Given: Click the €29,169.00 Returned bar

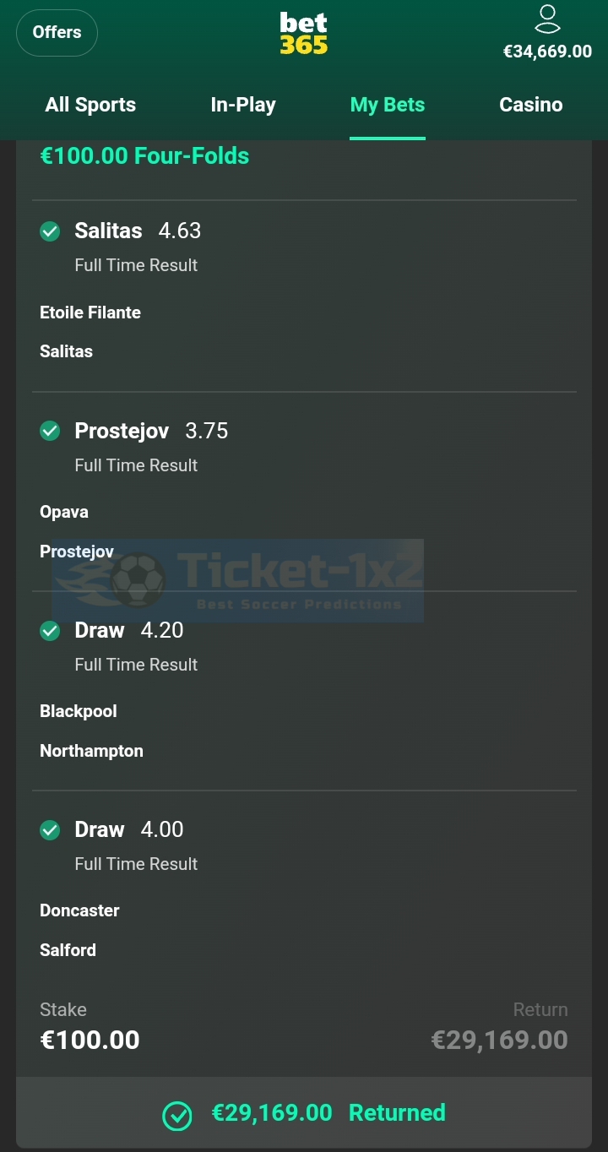Looking at the screenshot, I should pyautogui.click(x=304, y=1113).
